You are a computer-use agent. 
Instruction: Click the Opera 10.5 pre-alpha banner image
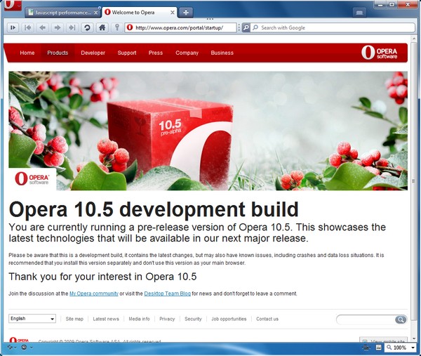coord(208,131)
